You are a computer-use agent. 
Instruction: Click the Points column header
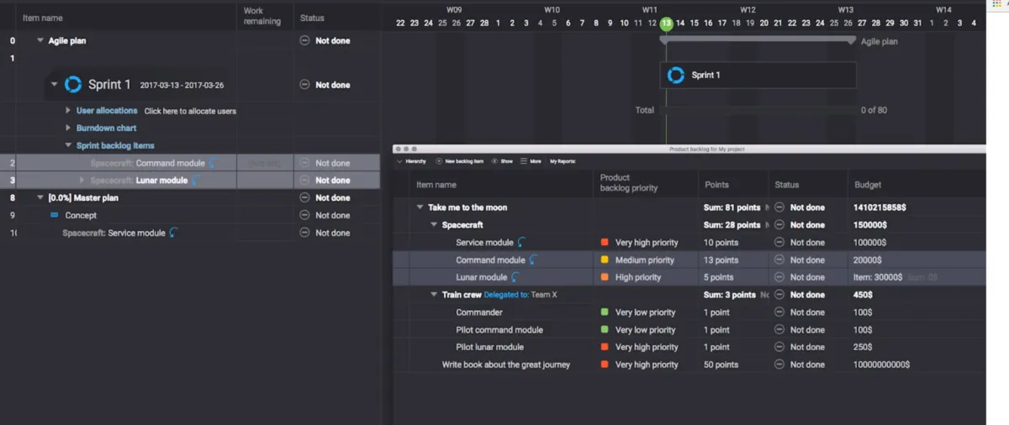717,185
